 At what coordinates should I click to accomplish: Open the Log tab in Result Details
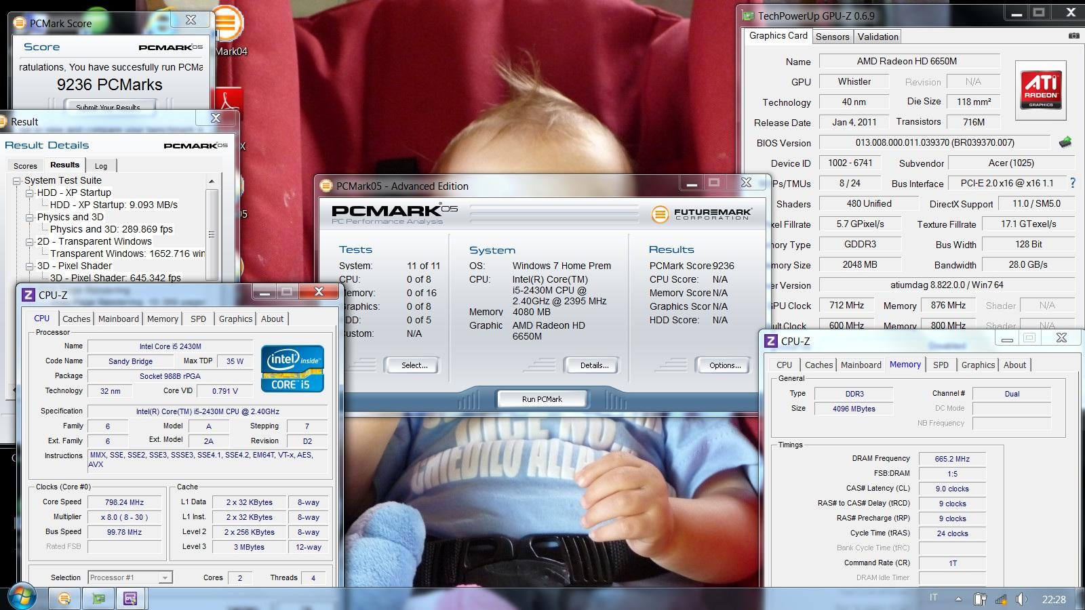click(101, 166)
